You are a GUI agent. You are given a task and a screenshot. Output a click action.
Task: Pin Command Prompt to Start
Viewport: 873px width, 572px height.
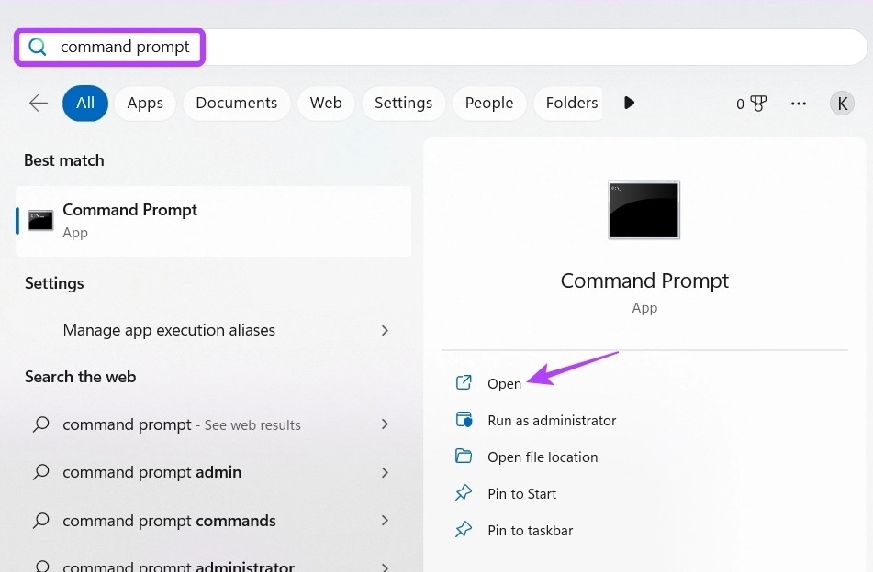coord(522,493)
